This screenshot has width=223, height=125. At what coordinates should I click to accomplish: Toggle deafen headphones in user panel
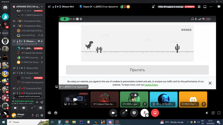37,115
